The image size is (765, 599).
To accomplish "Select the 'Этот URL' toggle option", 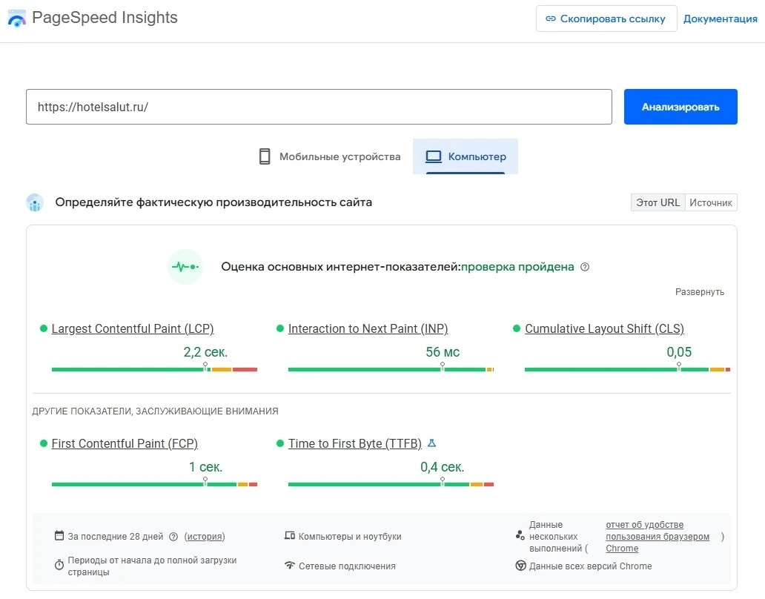I will pos(658,202).
